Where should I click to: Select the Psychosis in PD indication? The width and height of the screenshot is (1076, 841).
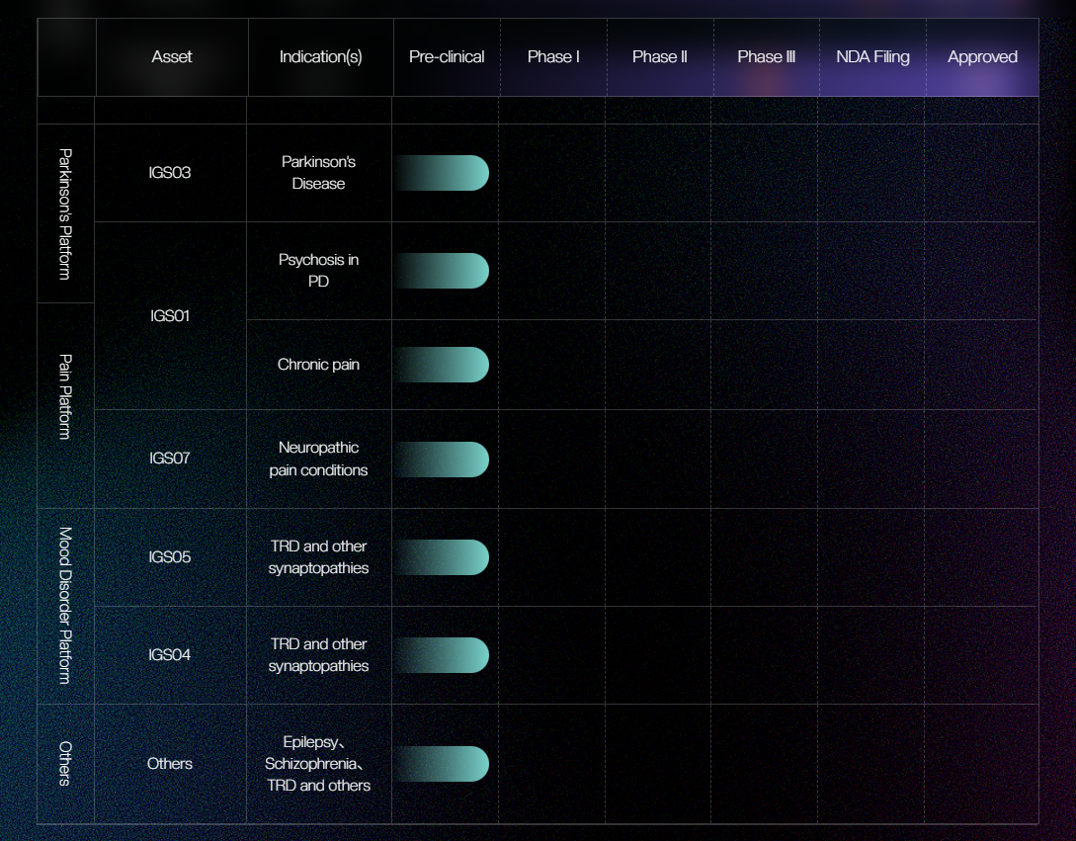[318, 271]
